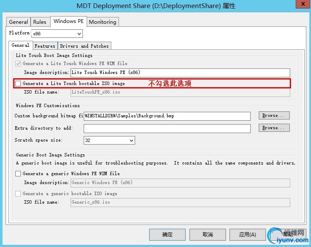
Task: Switch to the Features sub-tab
Action: [x=45, y=46]
